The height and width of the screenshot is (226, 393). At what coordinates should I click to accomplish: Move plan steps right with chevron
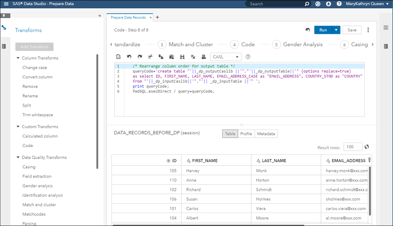[x=373, y=44]
